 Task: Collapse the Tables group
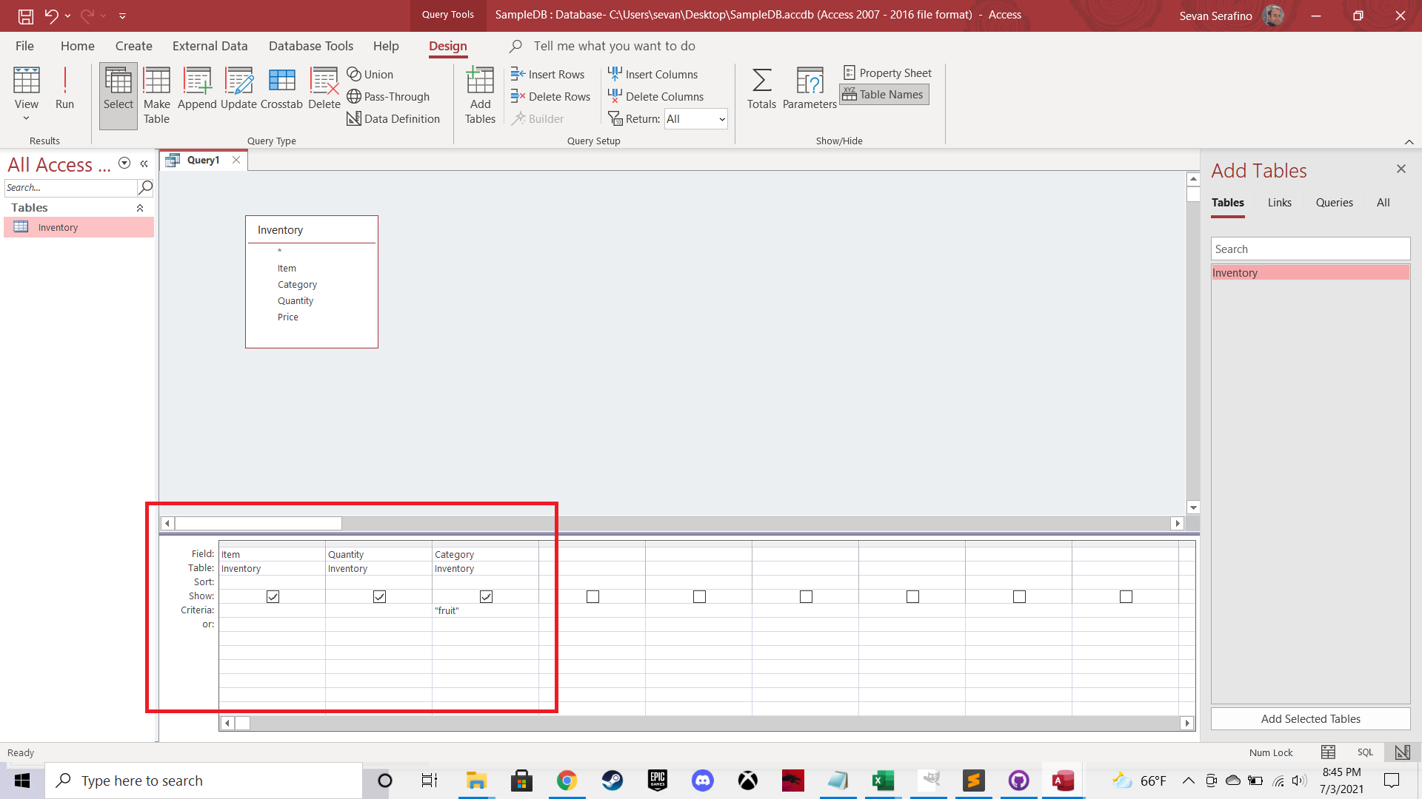140,208
